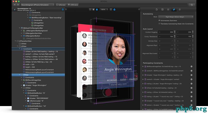Expand the centerX = IBARoundImageView constraint row
Screen dimensions: 208x113
[x=143, y=71]
